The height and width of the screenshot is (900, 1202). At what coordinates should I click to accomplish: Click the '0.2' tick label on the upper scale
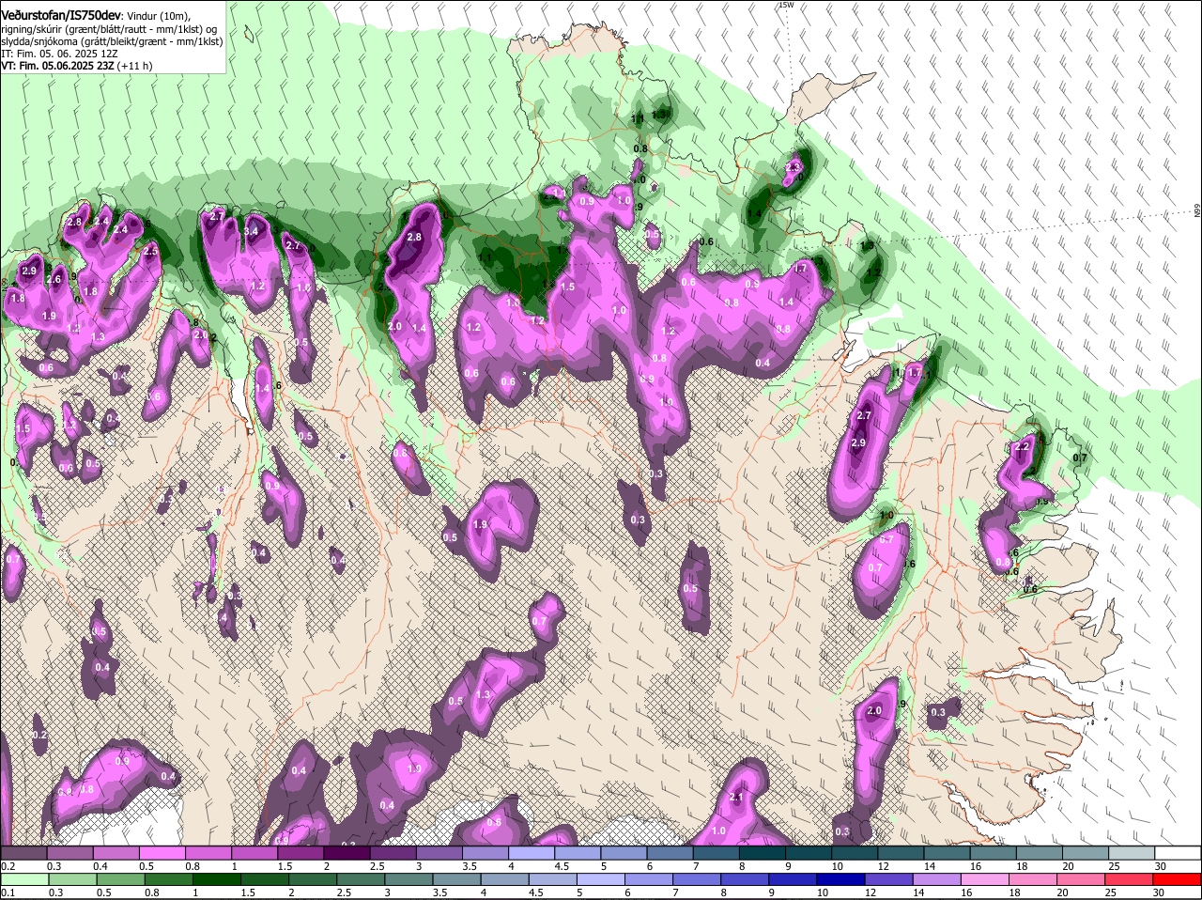coord(8,866)
